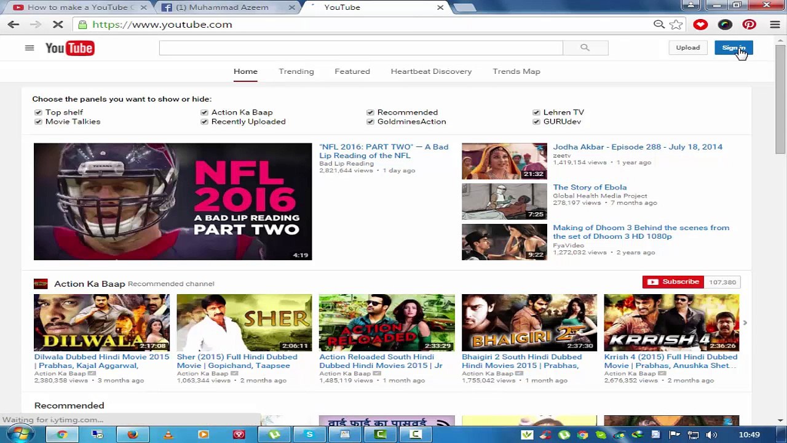This screenshot has height=443, width=787.
Task: Click the SHER movie thumbnail
Action: pyautogui.click(x=244, y=322)
